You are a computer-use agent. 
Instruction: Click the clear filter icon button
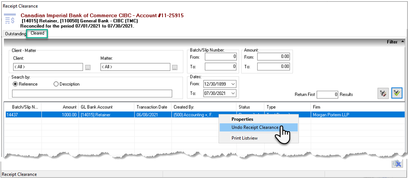[x=383, y=94]
